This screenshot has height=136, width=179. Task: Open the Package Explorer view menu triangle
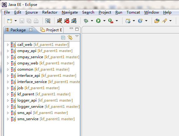77,36
